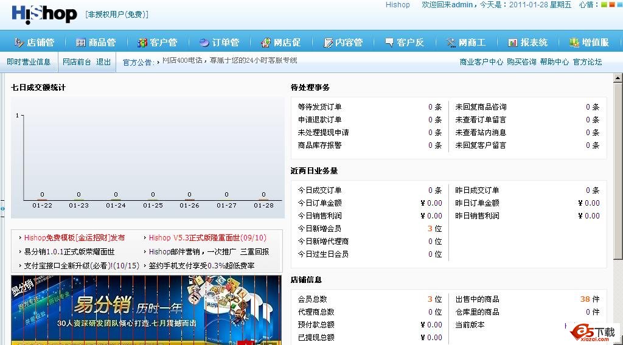This screenshot has width=623, height=345.
Task: Click 仓库里的商品 label
Action: coord(477,312)
